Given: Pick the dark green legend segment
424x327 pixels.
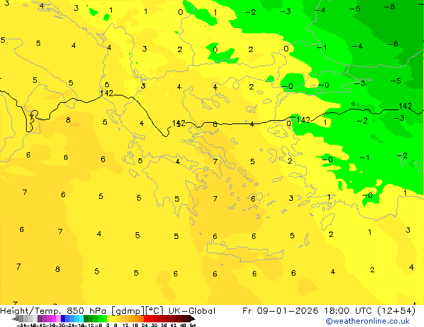Looking at the screenshot, I should tap(86, 318).
